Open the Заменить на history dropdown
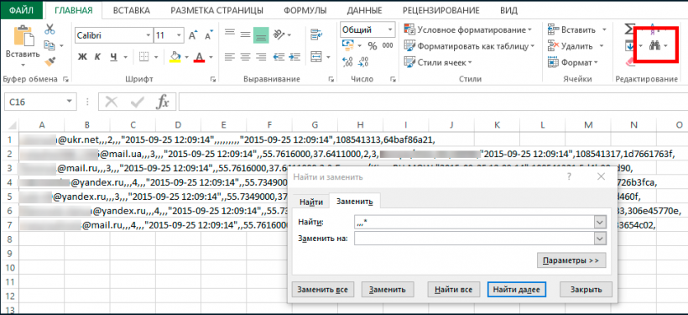The width and height of the screenshot is (688, 315). pos(600,239)
